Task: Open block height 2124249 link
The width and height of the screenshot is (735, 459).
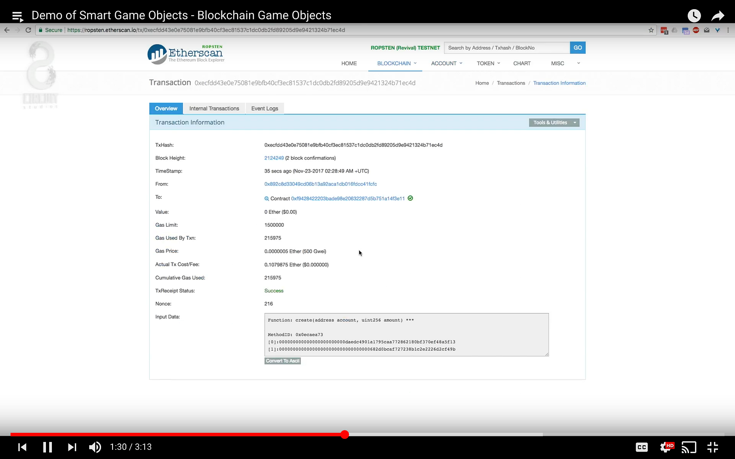Action: tap(274, 158)
